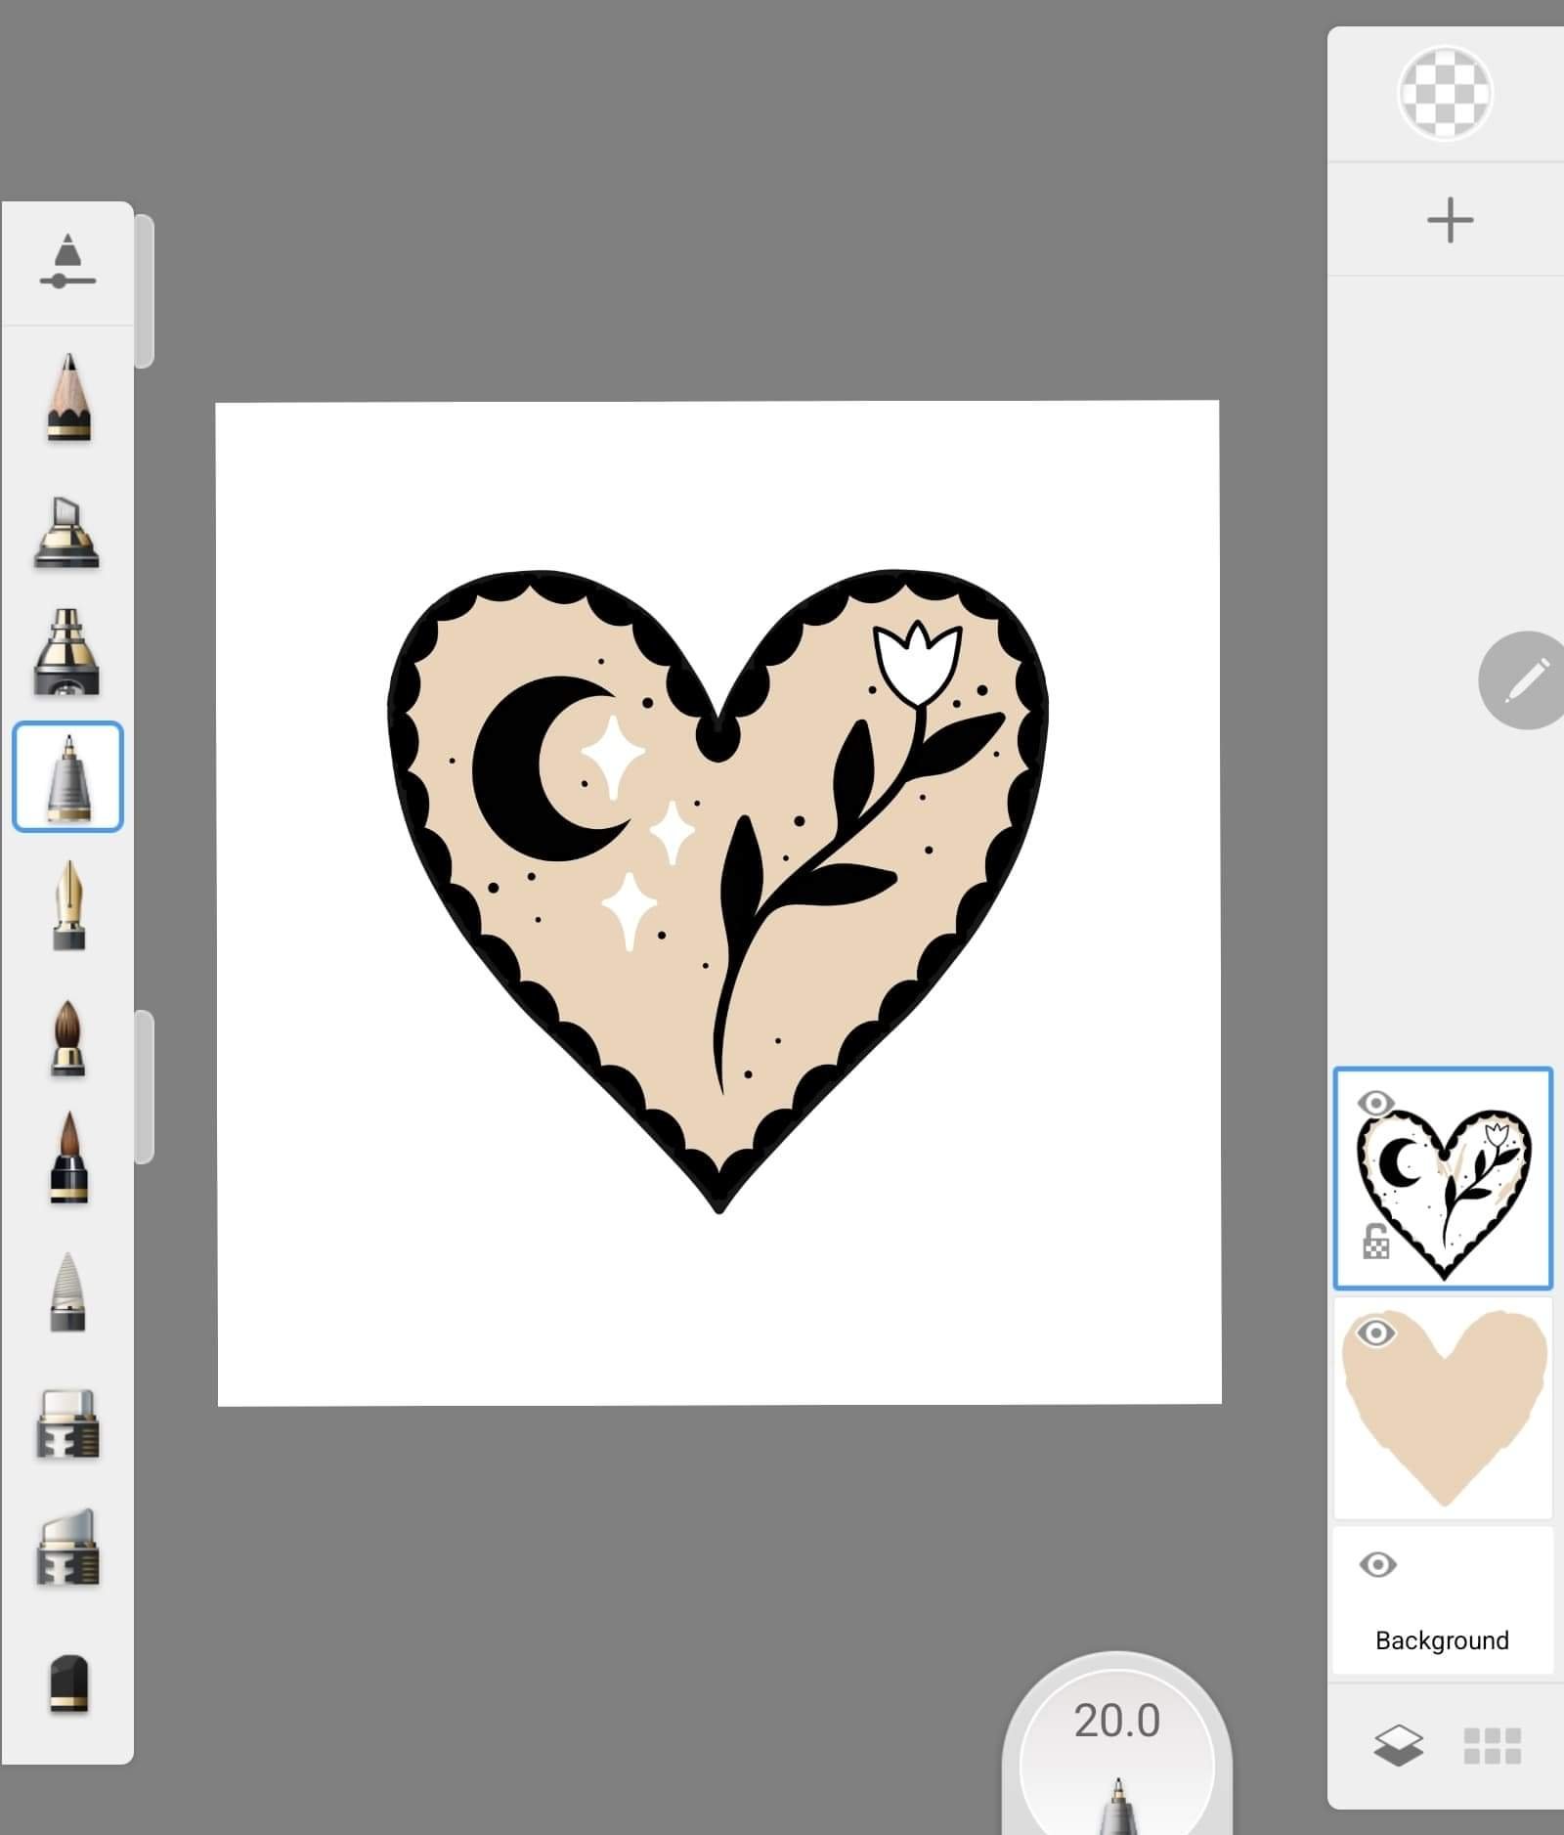Image resolution: width=1564 pixels, height=1835 pixels.
Task: Select the soft chisel eraser tool
Action: [67, 1547]
